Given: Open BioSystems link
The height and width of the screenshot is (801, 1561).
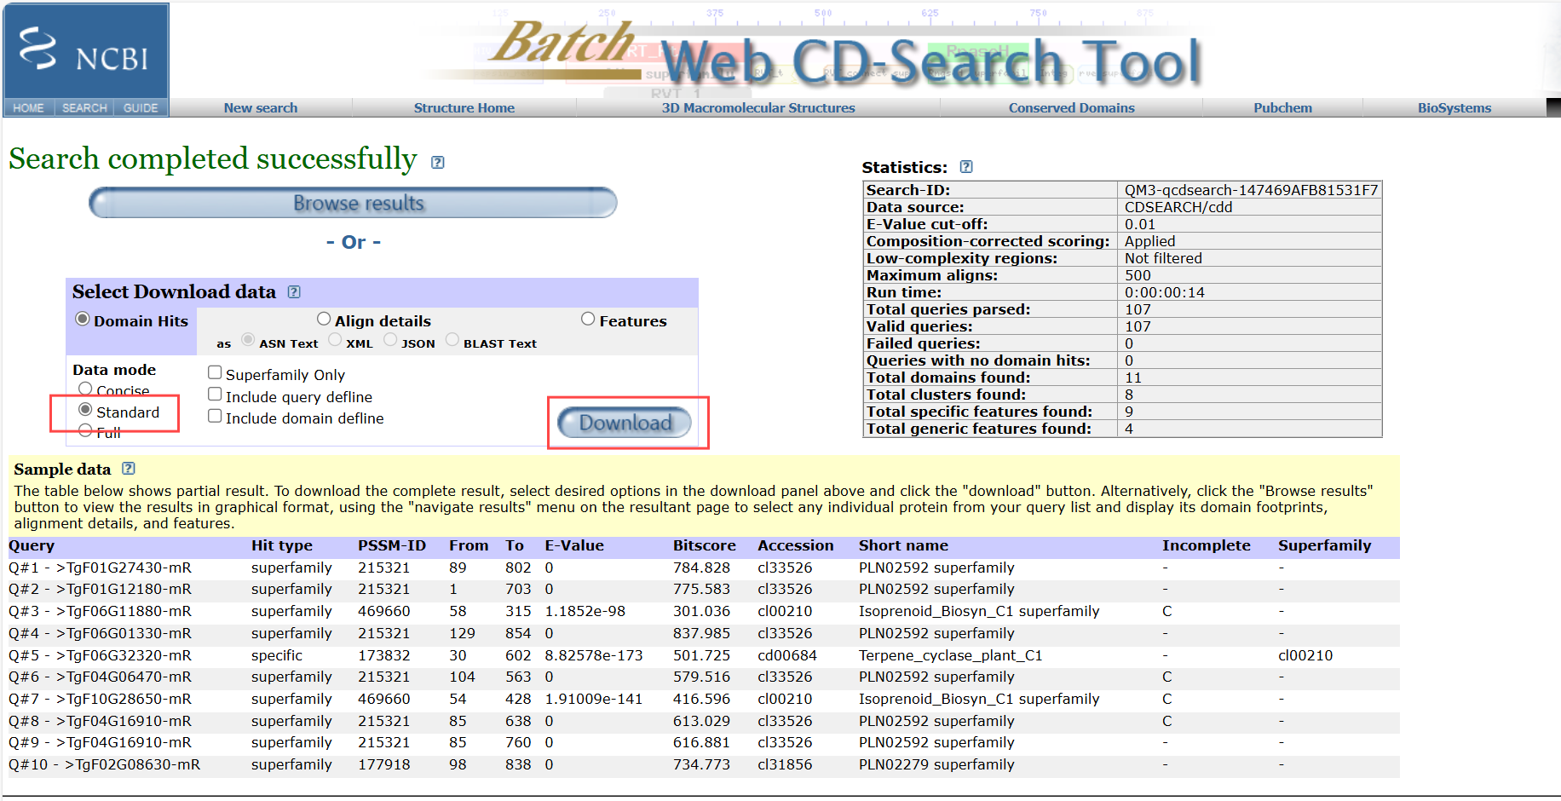Looking at the screenshot, I should pyautogui.click(x=1454, y=108).
